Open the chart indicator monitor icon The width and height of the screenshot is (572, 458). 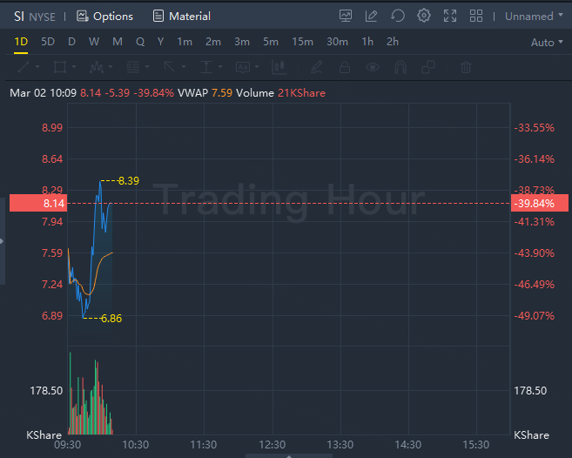point(346,16)
